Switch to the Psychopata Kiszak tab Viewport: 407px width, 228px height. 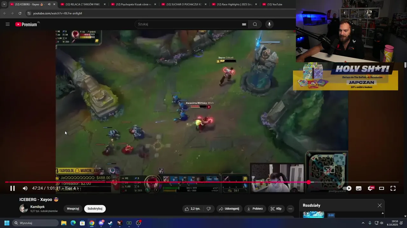click(133, 4)
